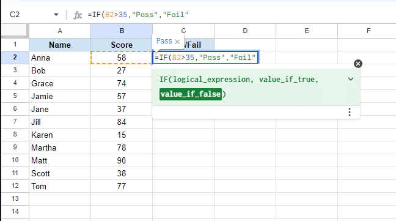Image resolution: width=396 pixels, height=221 pixels.
Task: Click the Bob cell
Action: 60,70
